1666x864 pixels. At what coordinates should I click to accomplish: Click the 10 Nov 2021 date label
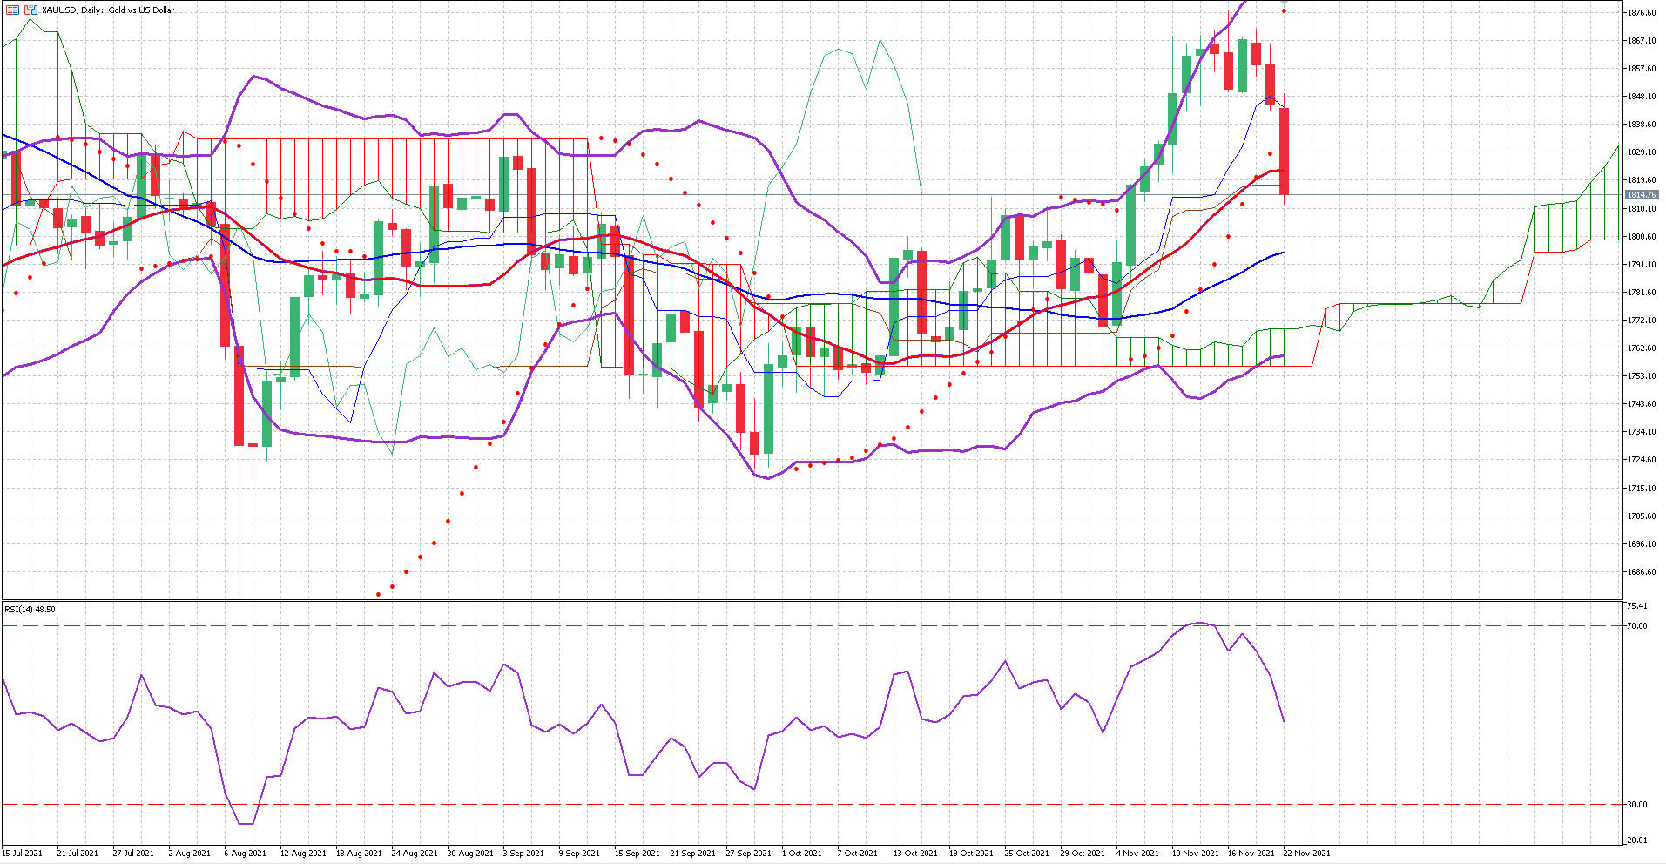[1195, 853]
